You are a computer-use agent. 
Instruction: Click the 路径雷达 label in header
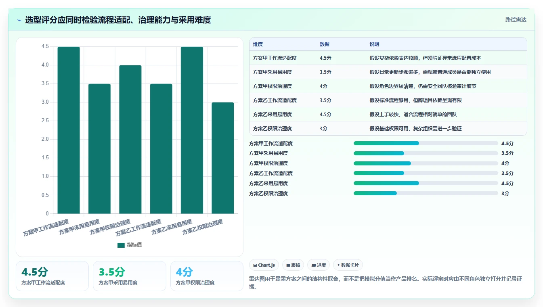pos(516,19)
